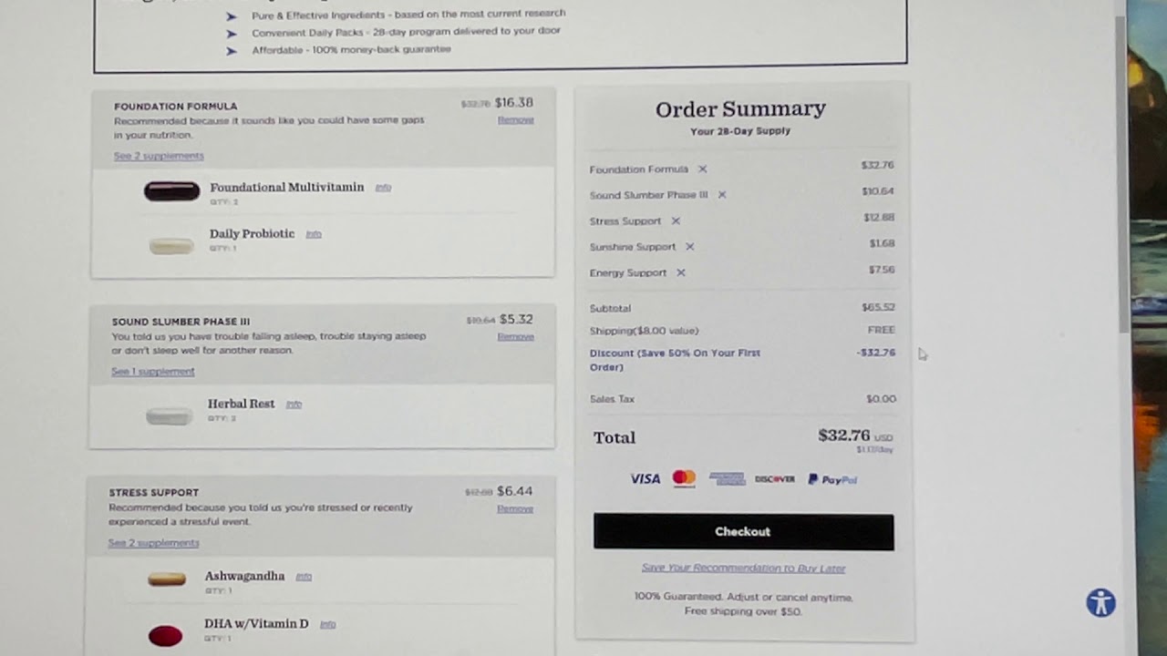1167x656 pixels.
Task: Click X beside Sunshine Support
Action: click(689, 247)
